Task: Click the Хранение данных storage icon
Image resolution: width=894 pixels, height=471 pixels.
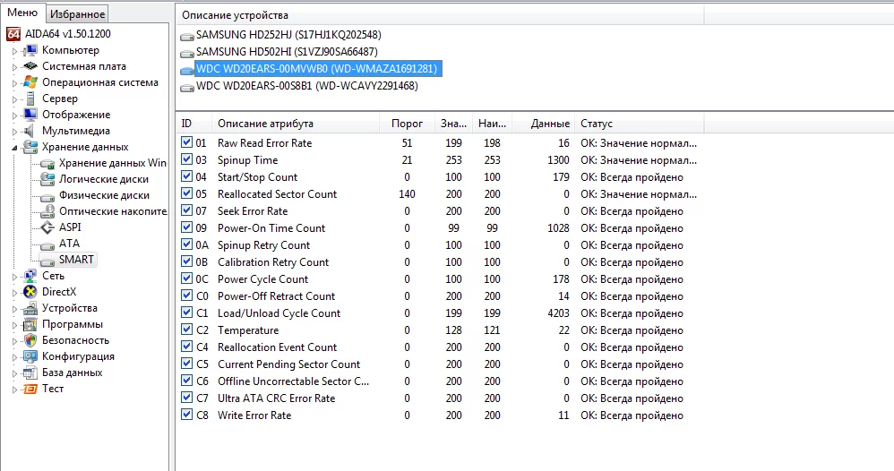Action: tap(30, 147)
